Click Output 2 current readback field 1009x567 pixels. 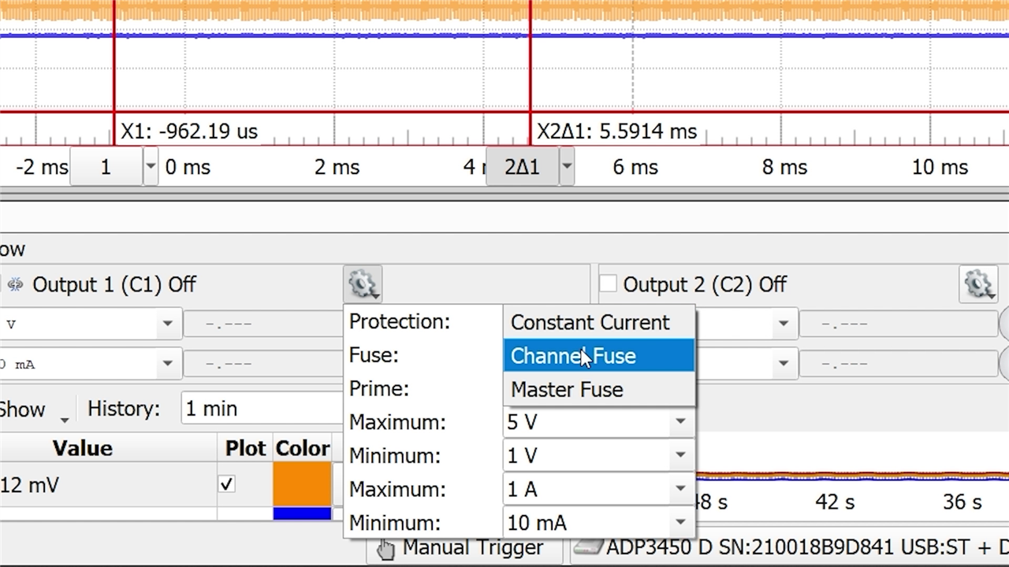[899, 364]
